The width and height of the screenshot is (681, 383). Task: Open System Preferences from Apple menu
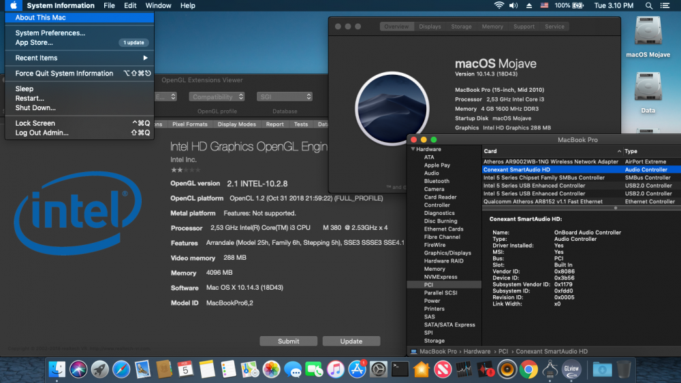click(79, 33)
